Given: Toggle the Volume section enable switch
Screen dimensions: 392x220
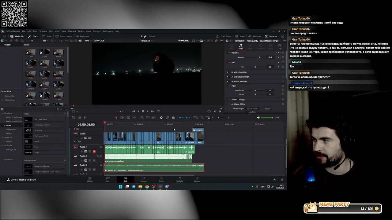Looking at the screenshot, I should pyautogui.click(x=229, y=53).
